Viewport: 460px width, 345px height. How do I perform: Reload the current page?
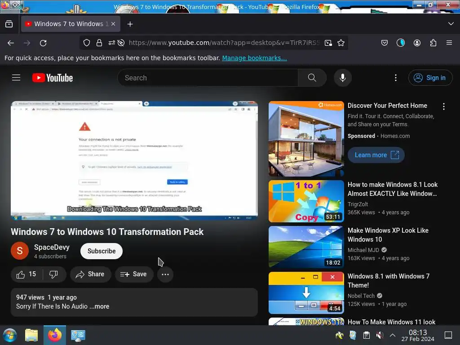pyautogui.click(x=43, y=43)
